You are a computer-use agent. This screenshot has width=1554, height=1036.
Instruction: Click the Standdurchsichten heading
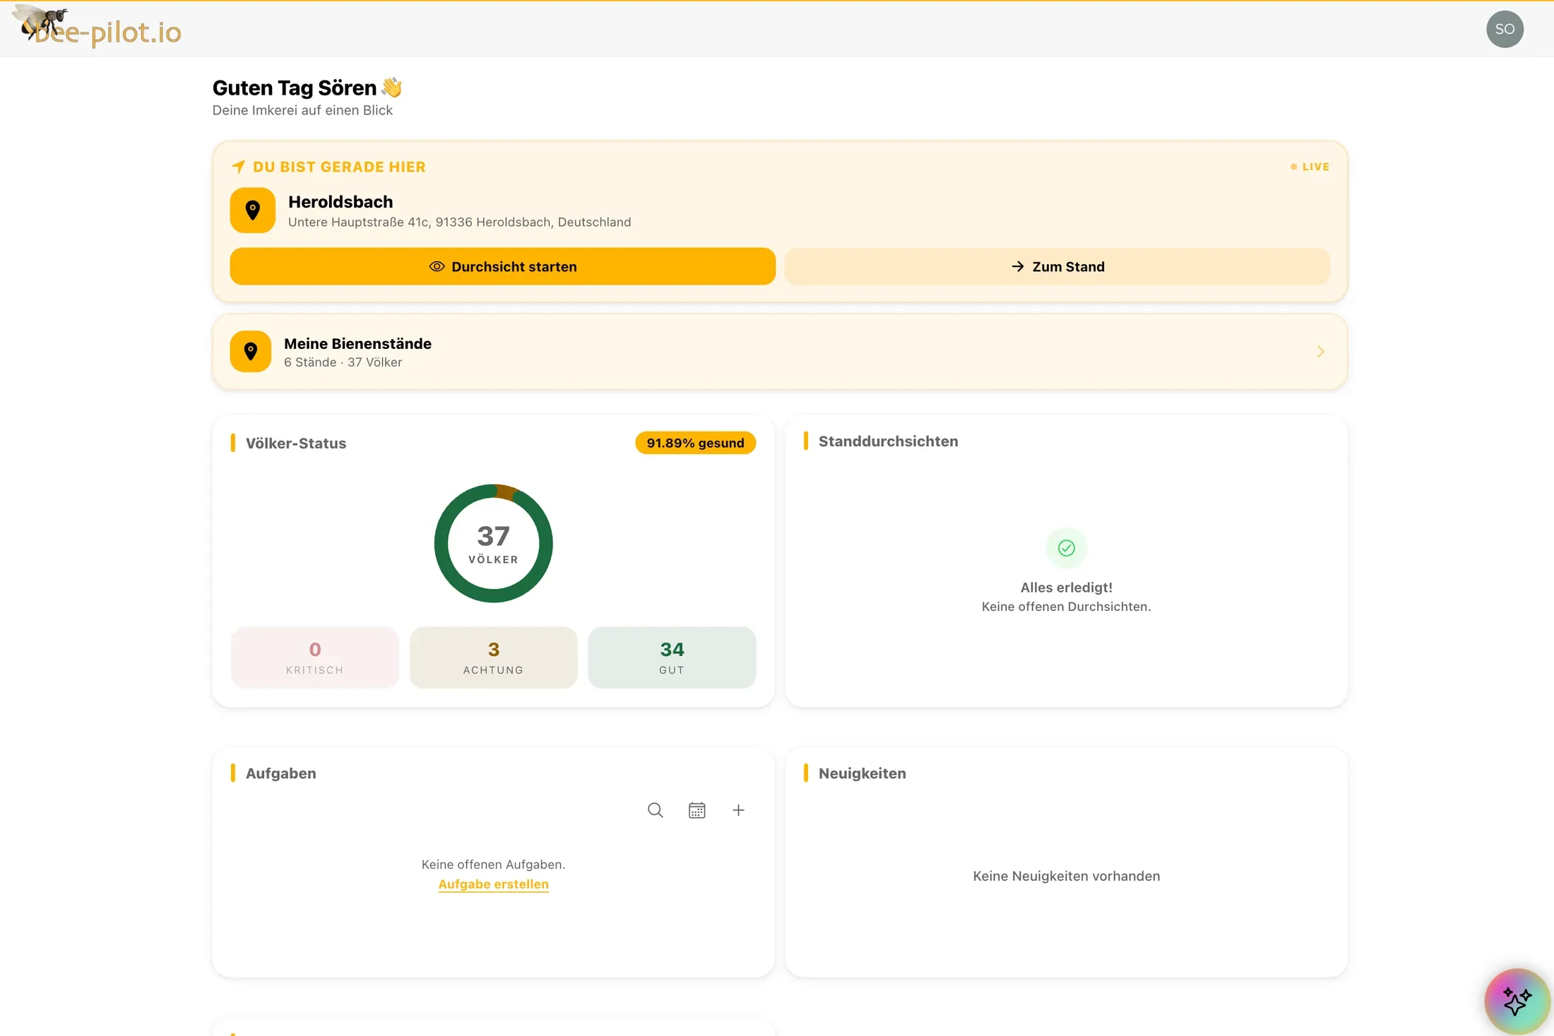point(889,441)
